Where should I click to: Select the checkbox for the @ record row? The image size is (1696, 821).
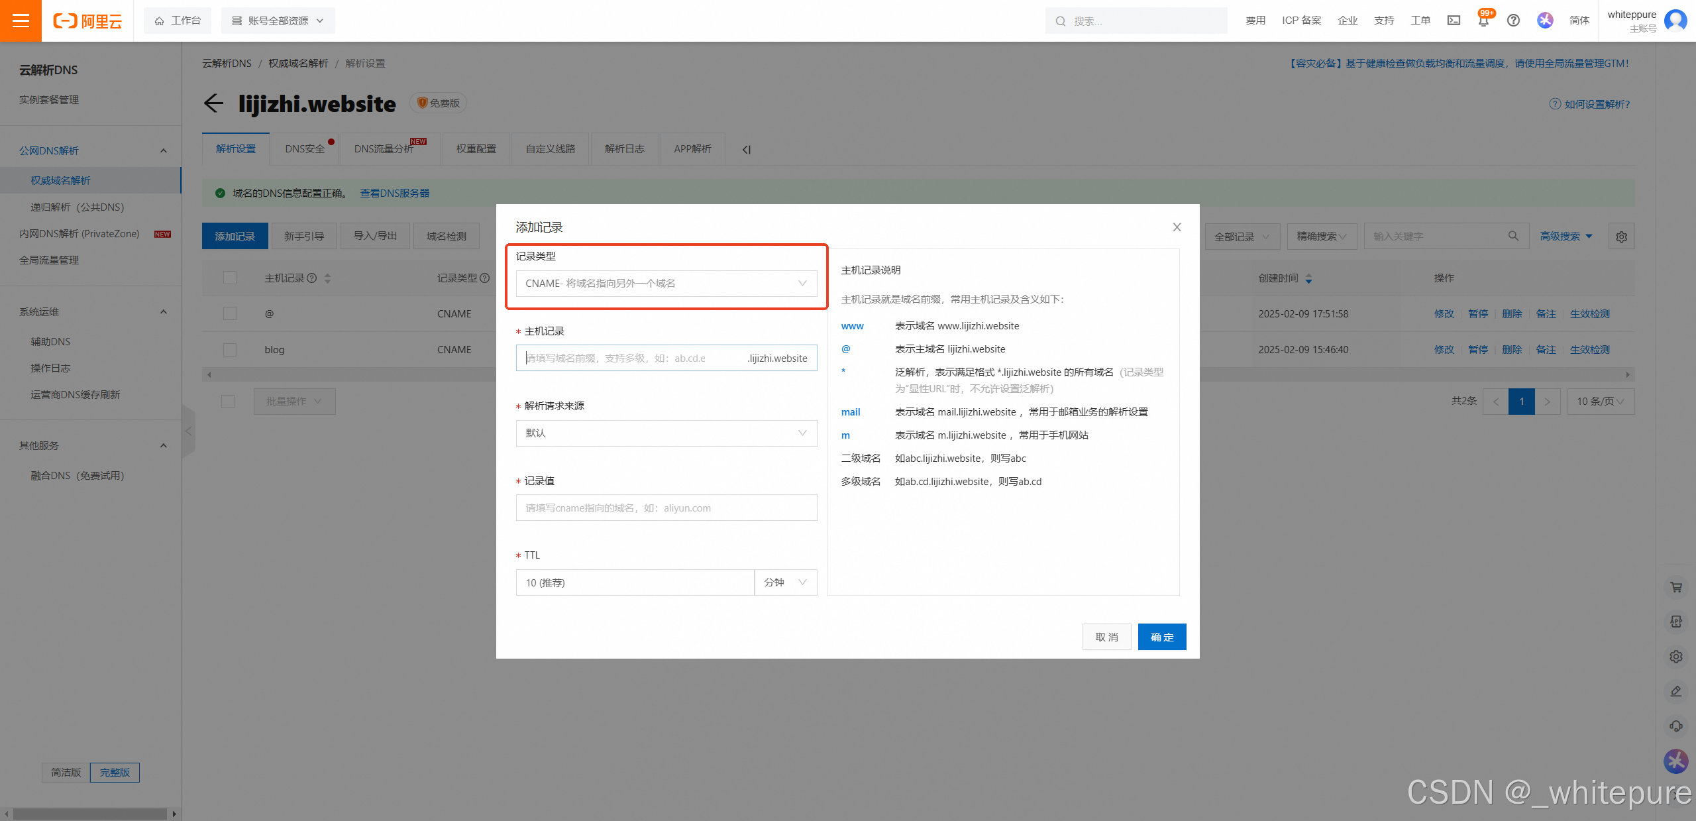pyautogui.click(x=229, y=313)
